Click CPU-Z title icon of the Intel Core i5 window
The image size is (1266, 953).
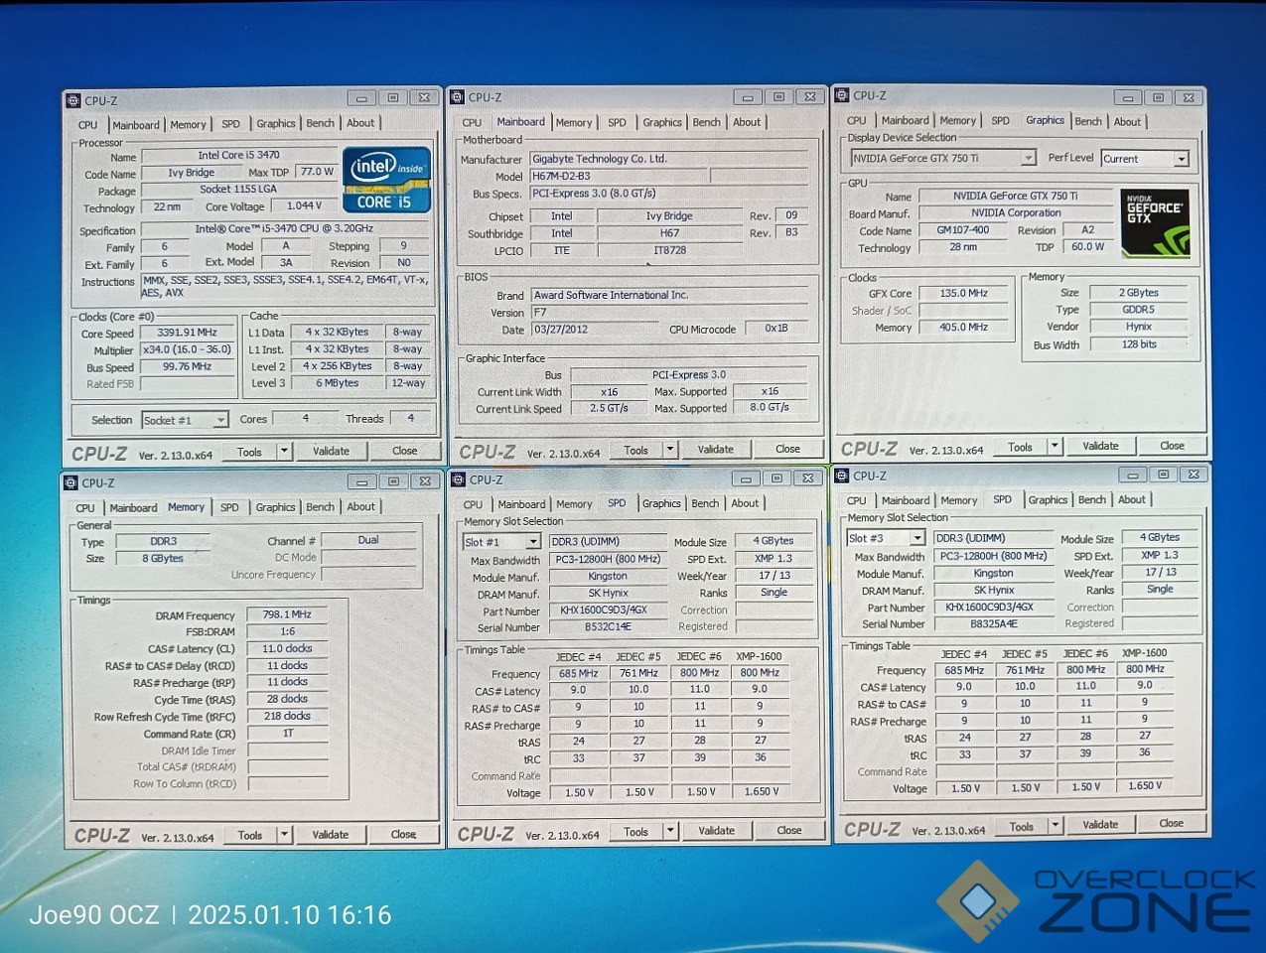click(x=72, y=100)
